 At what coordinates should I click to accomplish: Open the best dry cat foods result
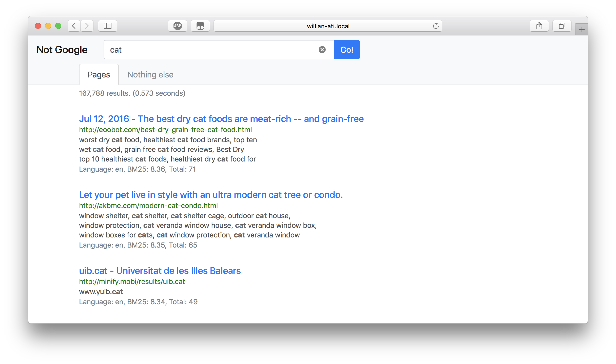(x=221, y=119)
